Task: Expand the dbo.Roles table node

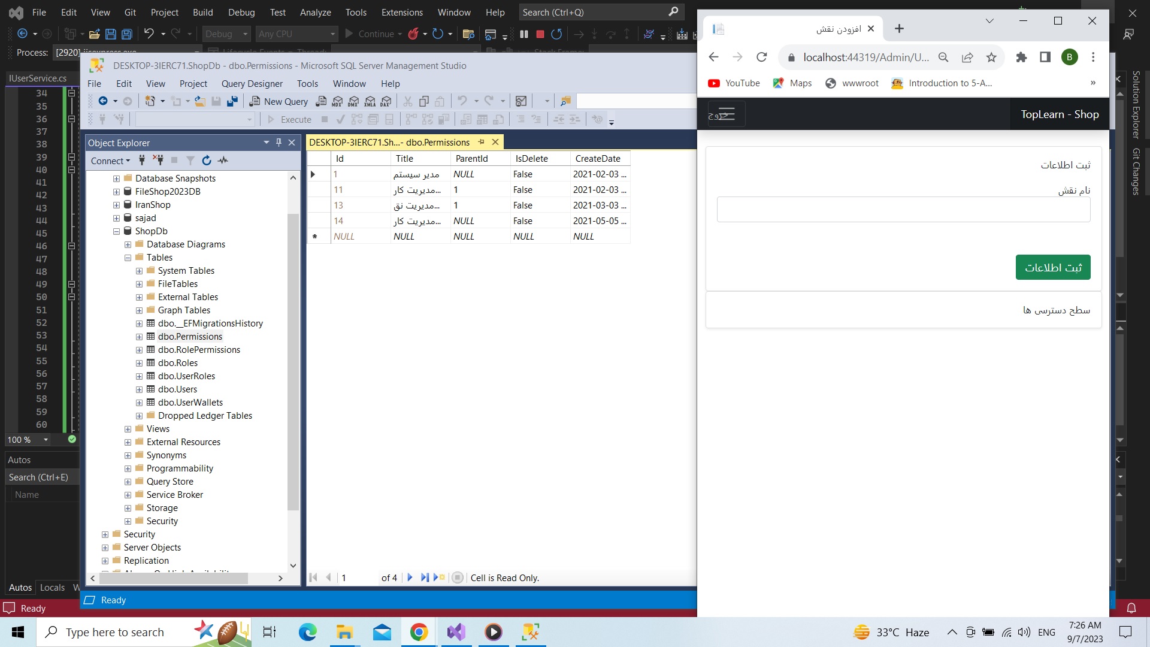Action: click(139, 363)
